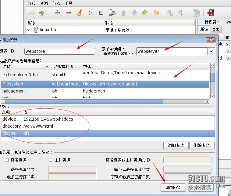Switch to the 参数 tab
Screen dimensions: 231x196
[x=216, y=30]
